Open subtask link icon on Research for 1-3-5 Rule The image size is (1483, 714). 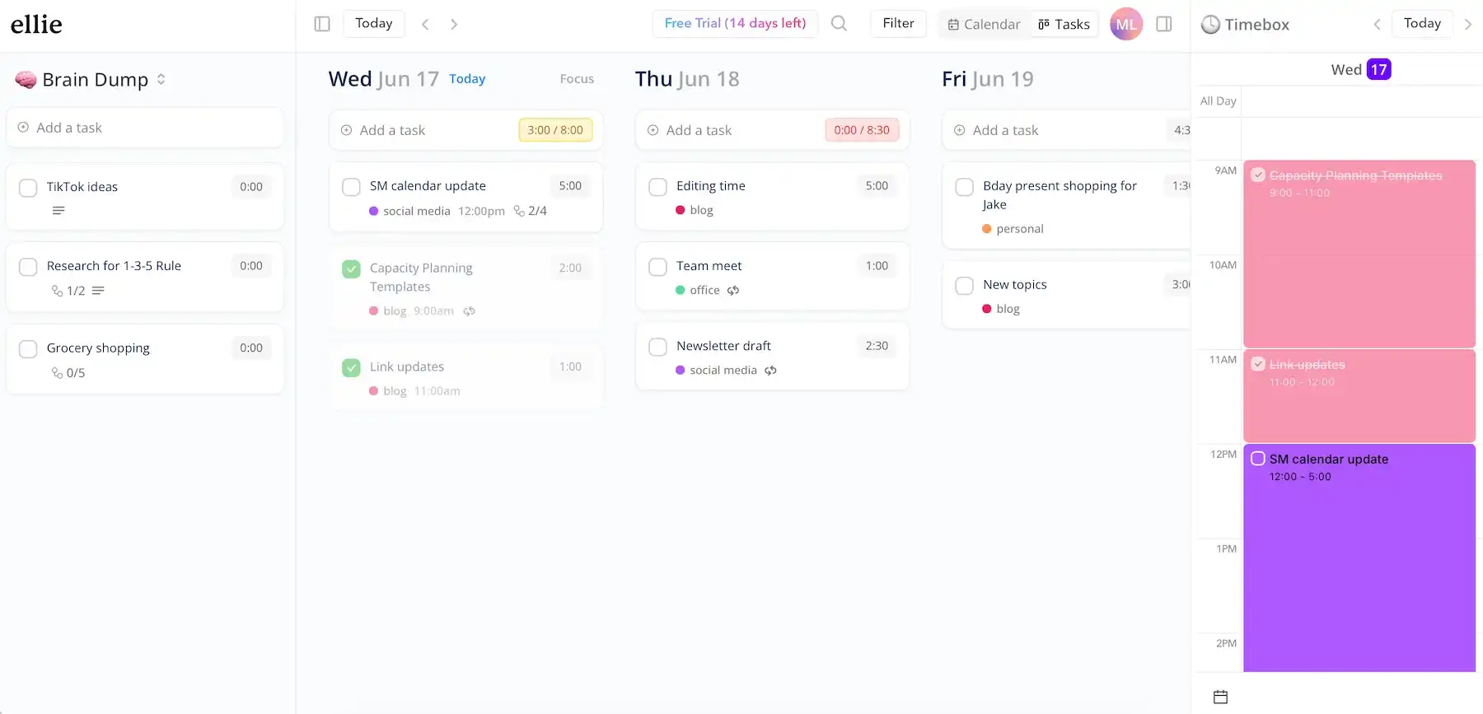click(x=57, y=291)
